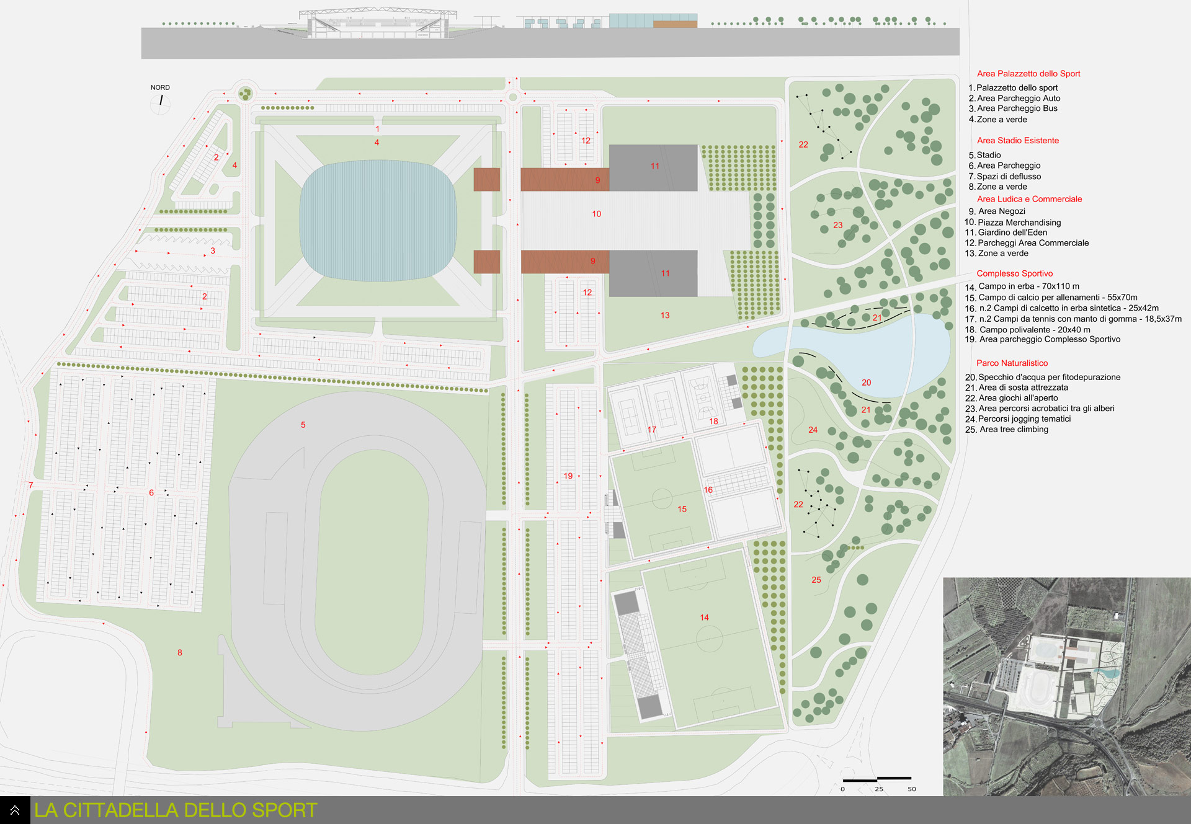Click legend entry 'Giardino dell'Eden'

[x=1012, y=233]
